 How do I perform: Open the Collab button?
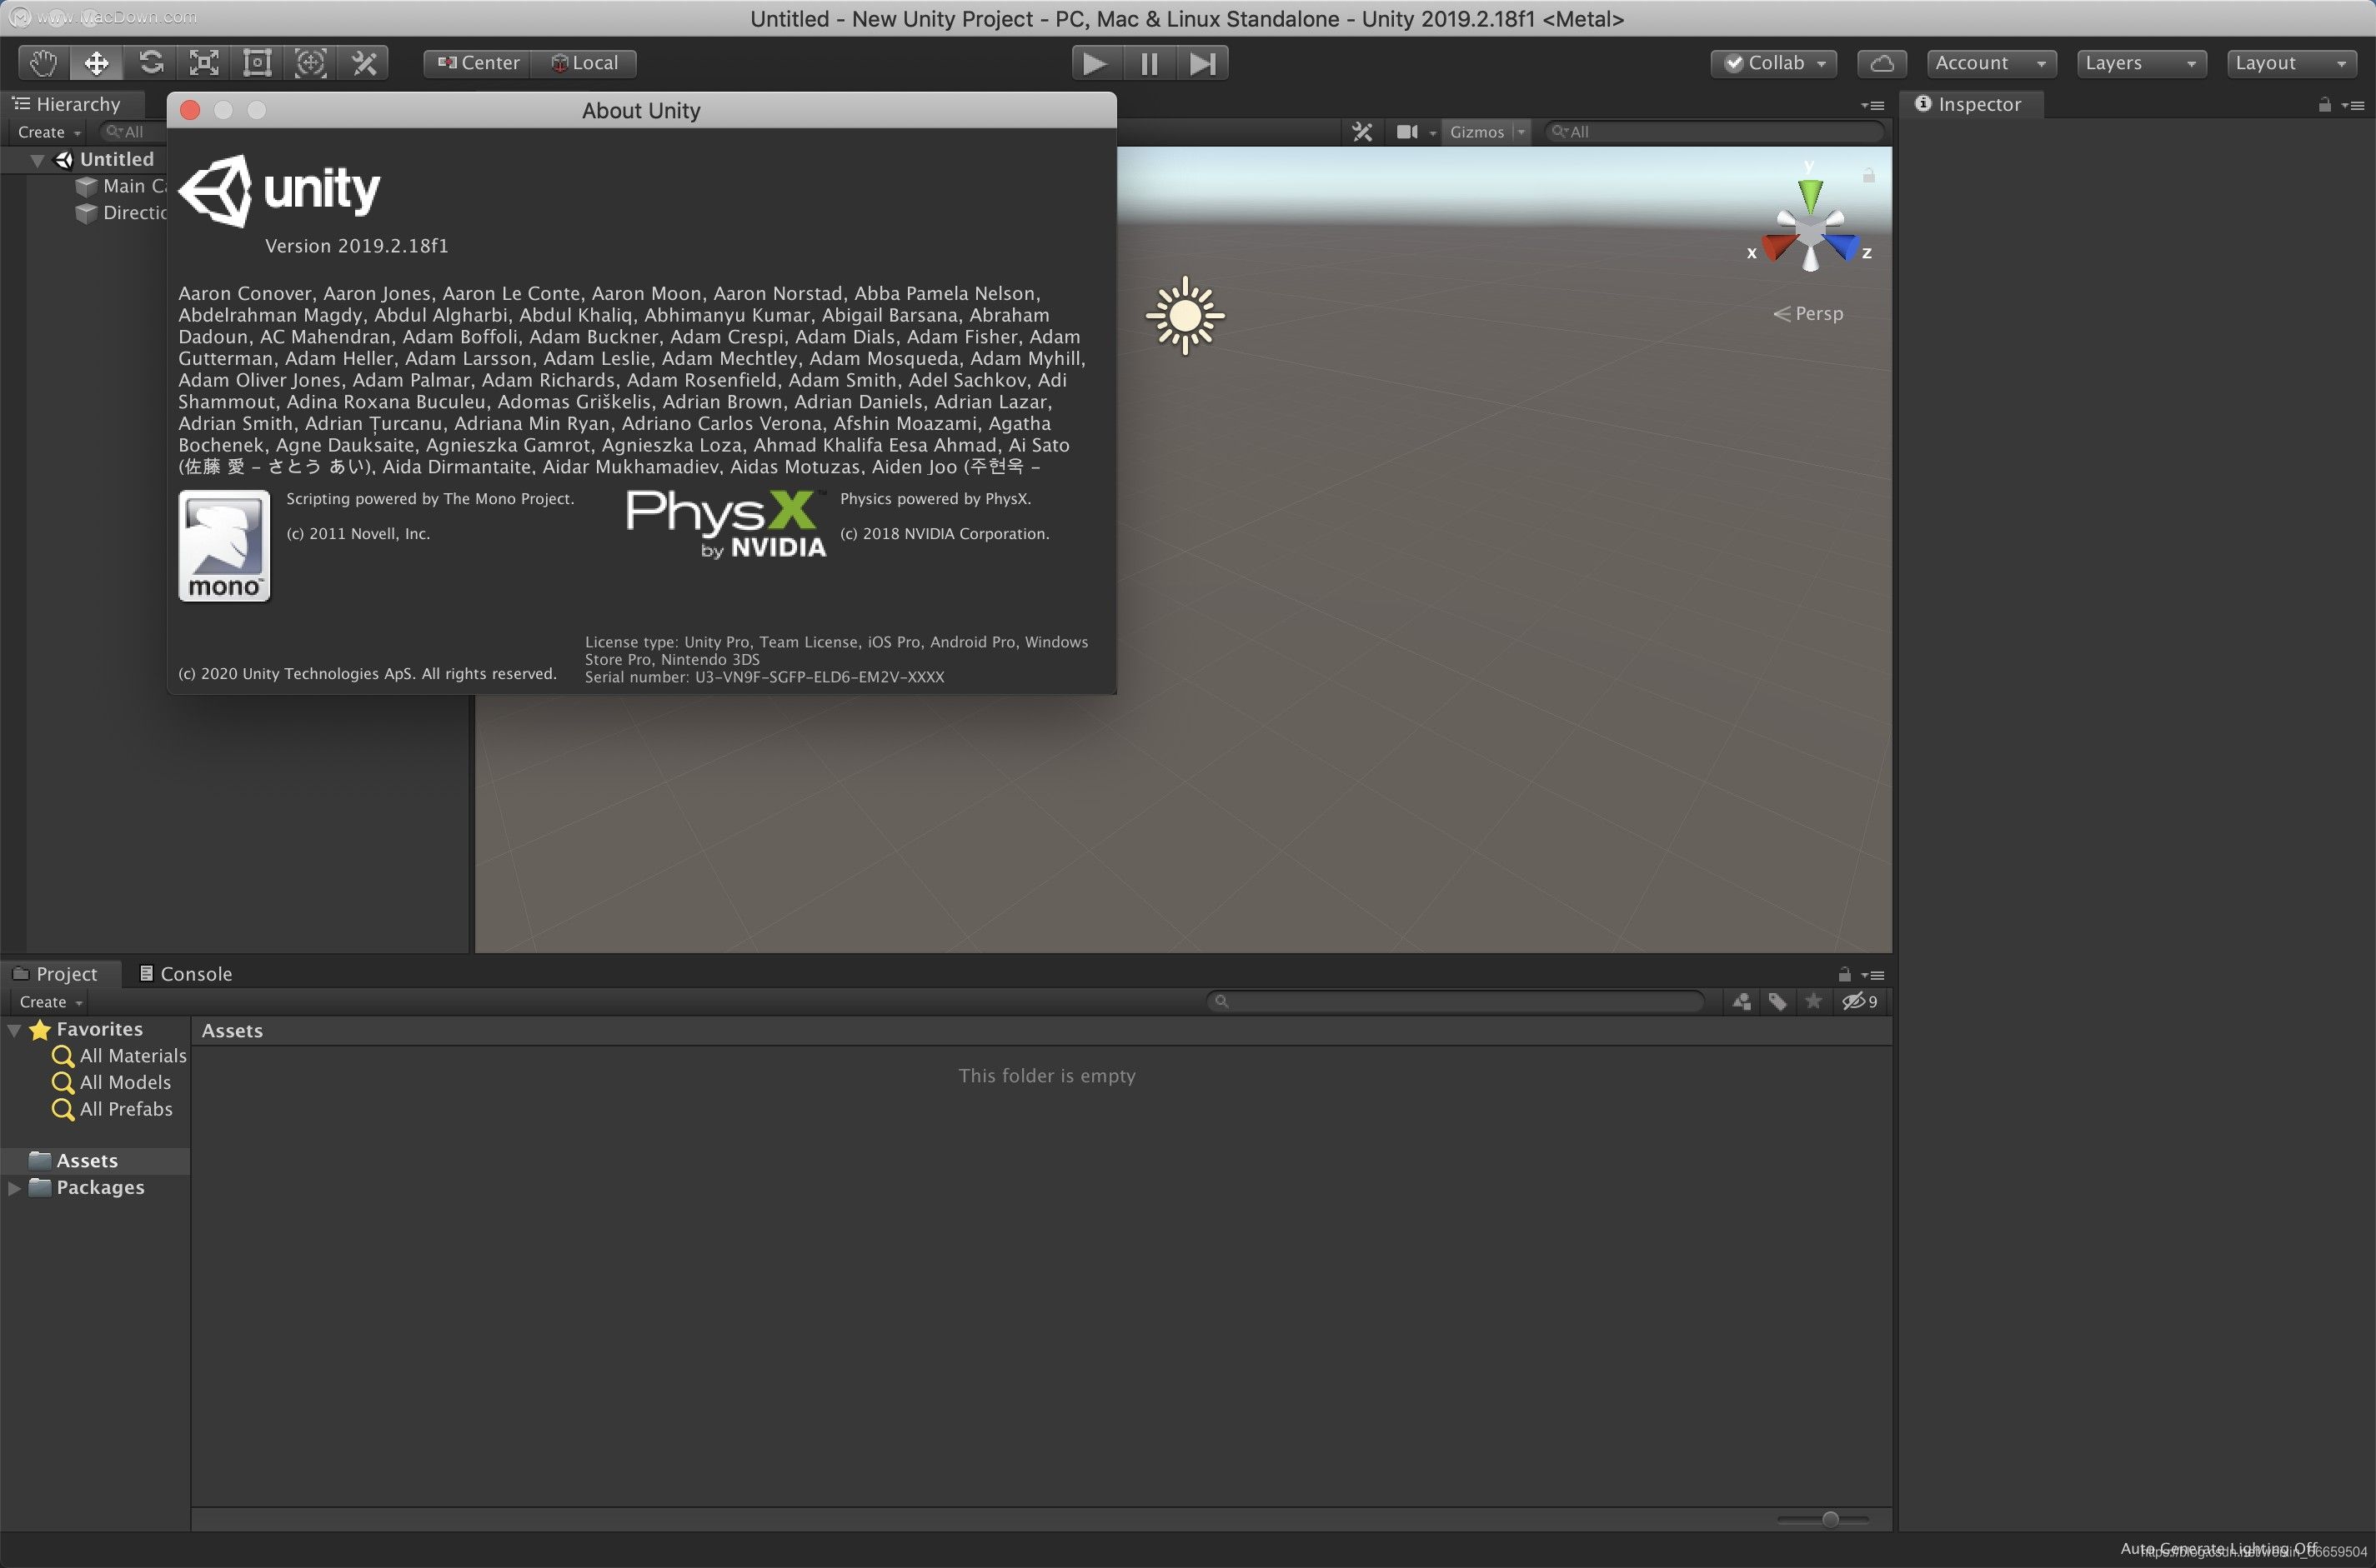coord(1774,63)
